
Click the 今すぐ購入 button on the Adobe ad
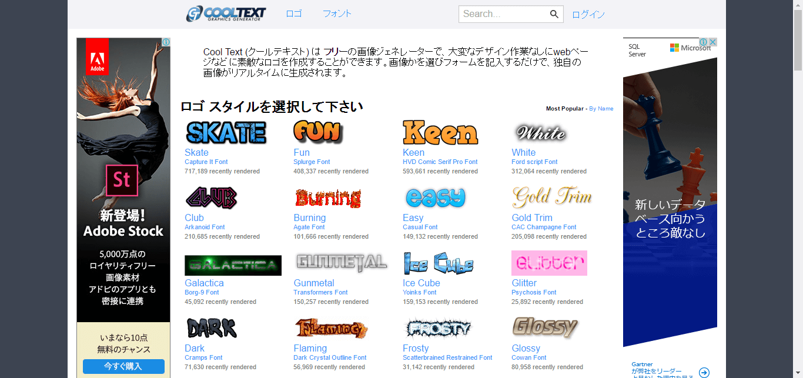click(x=122, y=366)
